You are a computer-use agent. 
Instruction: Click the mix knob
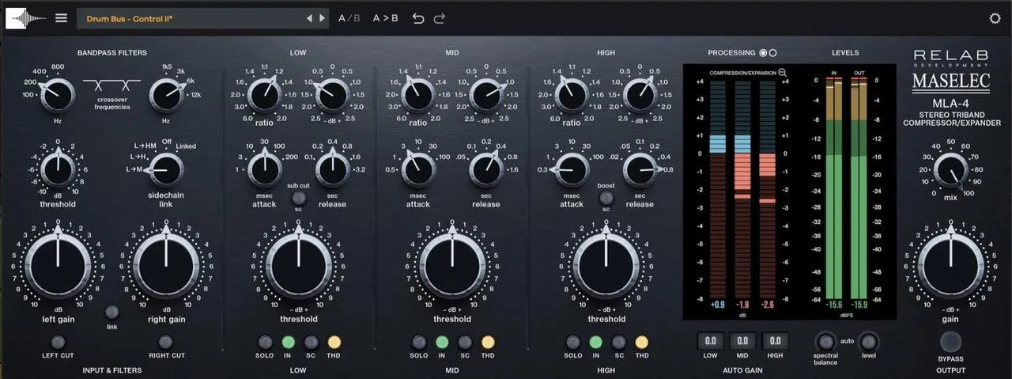pyautogui.click(x=950, y=169)
